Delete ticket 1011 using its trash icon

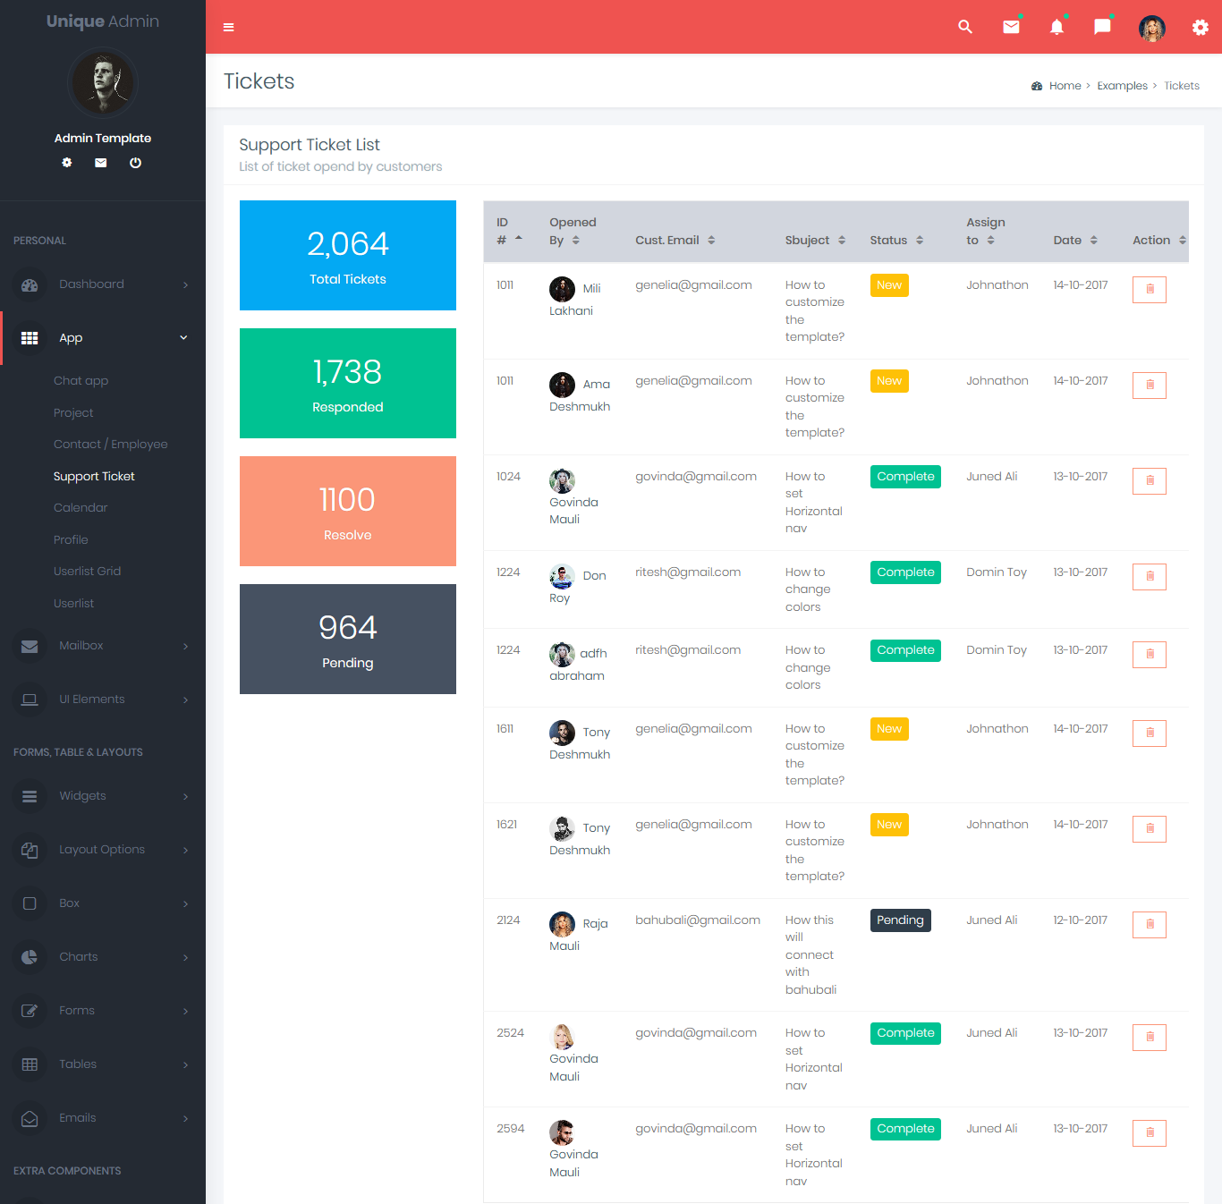coord(1149,289)
